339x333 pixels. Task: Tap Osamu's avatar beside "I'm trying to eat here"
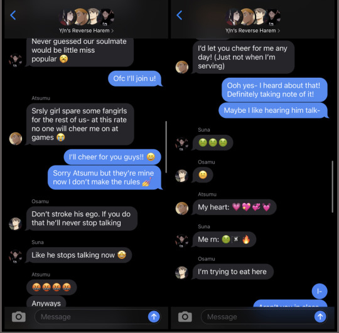pyautogui.click(x=181, y=273)
